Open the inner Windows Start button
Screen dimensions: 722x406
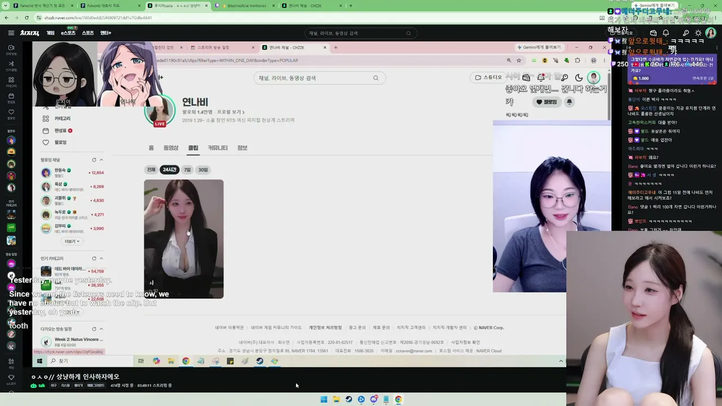39,361
